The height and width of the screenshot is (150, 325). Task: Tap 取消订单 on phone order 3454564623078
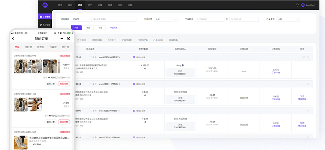coord(51,84)
